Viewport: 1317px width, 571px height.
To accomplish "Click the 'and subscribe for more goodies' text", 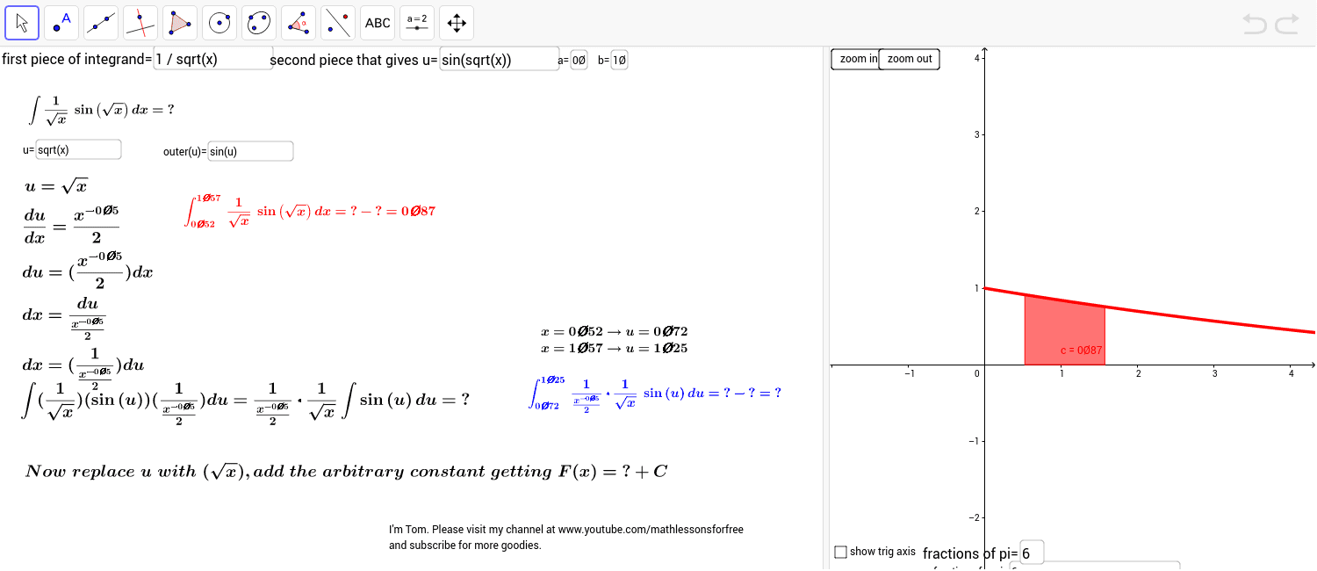I will [465, 546].
